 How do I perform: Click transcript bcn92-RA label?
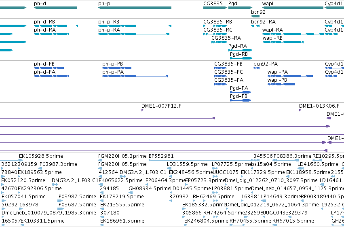(263, 22)
